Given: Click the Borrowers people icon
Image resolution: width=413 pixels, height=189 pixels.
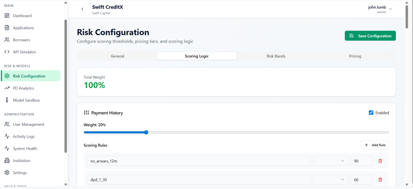Looking at the screenshot, I should point(7,40).
